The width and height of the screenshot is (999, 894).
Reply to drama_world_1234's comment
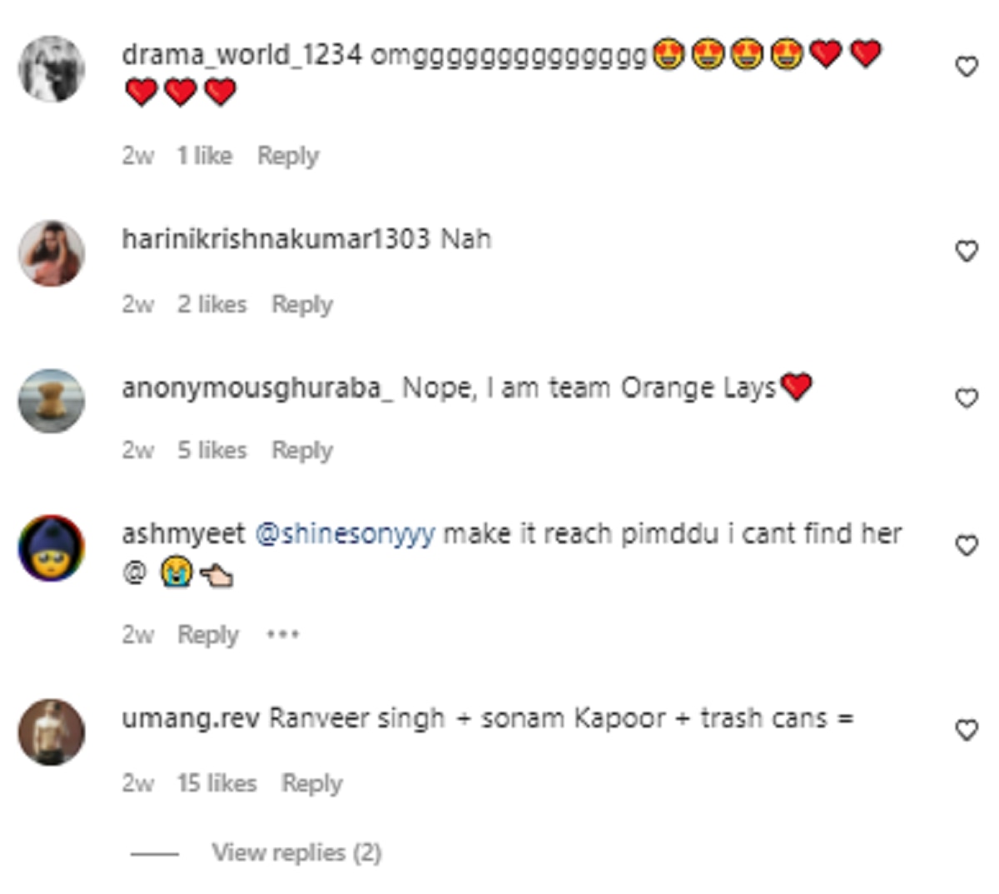click(x=288, y=156)
